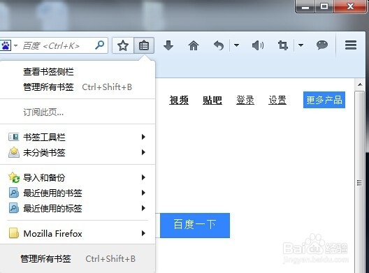Toggle the bookmarks menu list icon
Screen dimensions: 369x273
pos(144,45)
